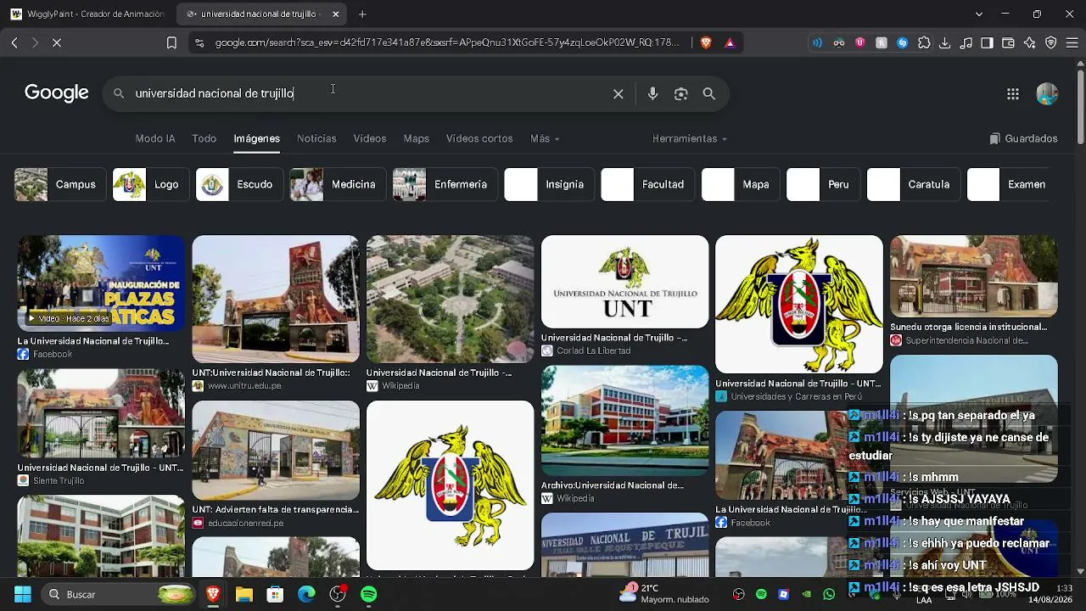Open the UNT logo image from Corlad La Libertad
Image resolution: width=1086 pixels, height=611 pixels.
click(624, 282)
